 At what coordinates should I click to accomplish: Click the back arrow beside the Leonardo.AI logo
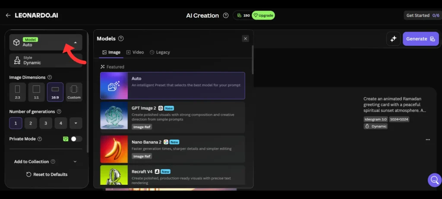(8, 16)
